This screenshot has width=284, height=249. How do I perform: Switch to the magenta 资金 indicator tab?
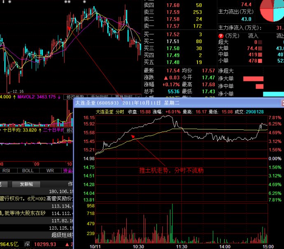tap(68, 171)
